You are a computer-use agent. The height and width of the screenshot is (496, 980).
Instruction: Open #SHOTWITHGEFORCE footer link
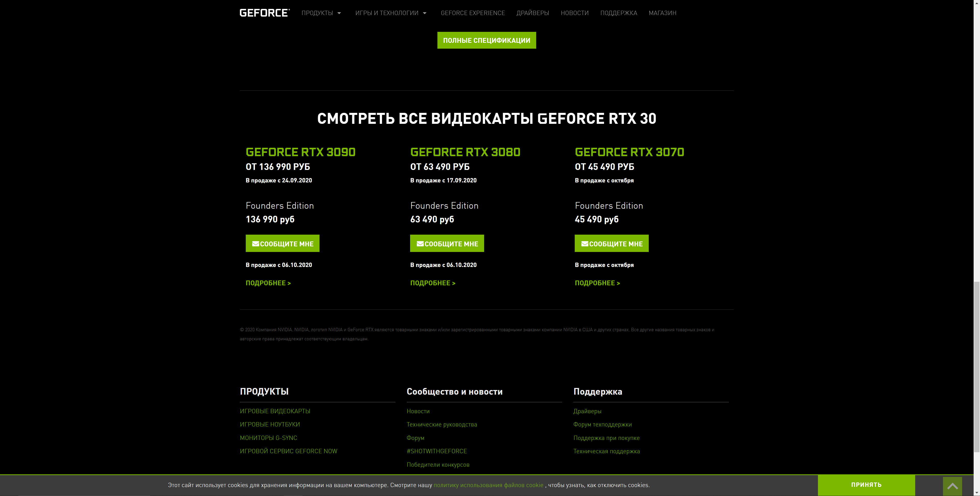436,451
